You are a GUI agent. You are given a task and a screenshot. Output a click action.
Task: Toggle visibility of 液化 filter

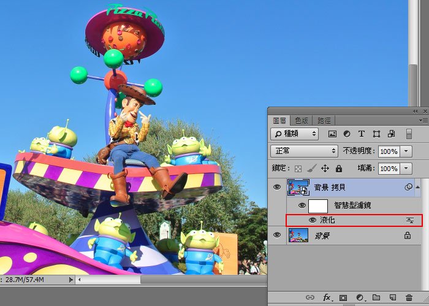(x=312, y=220)
